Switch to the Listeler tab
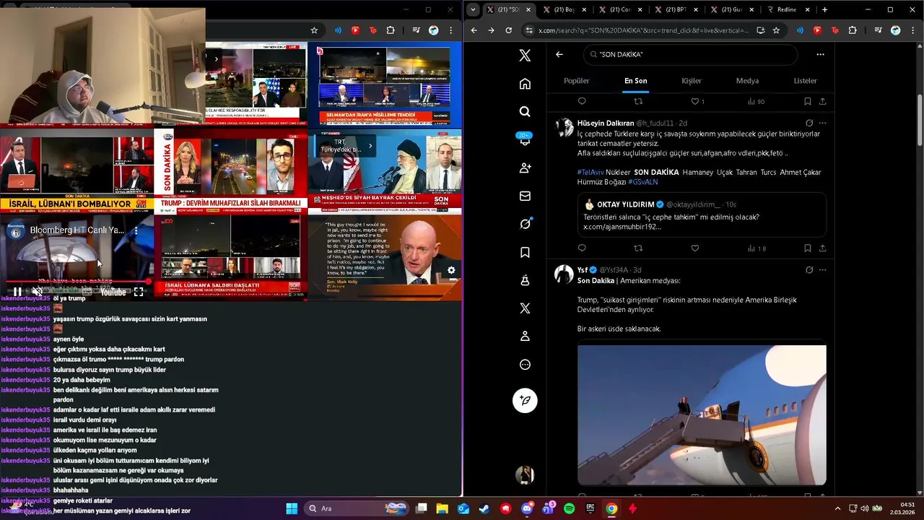 coord(805,81)
